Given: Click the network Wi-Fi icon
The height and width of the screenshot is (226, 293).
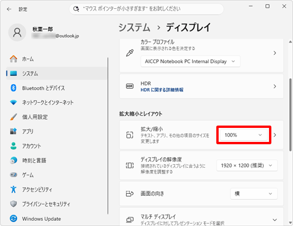Looking at the screenshot, I should click(13, 102).
